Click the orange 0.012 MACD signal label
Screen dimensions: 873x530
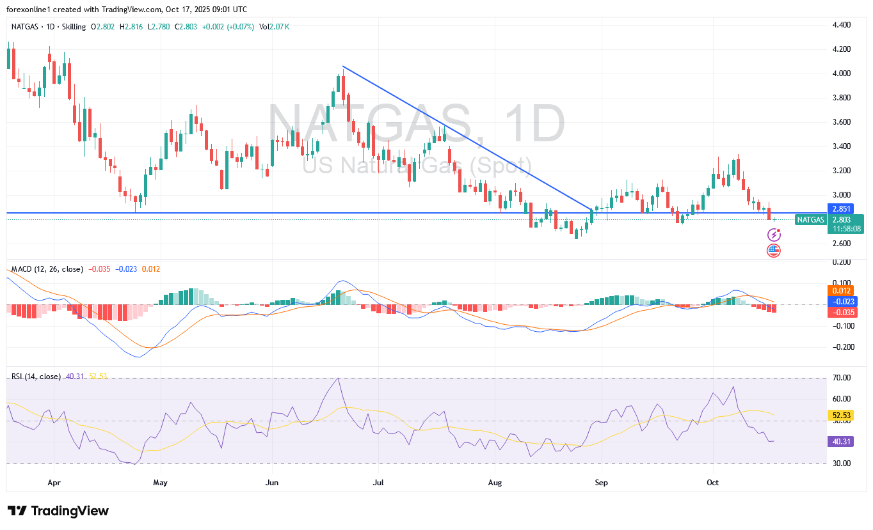840,291
